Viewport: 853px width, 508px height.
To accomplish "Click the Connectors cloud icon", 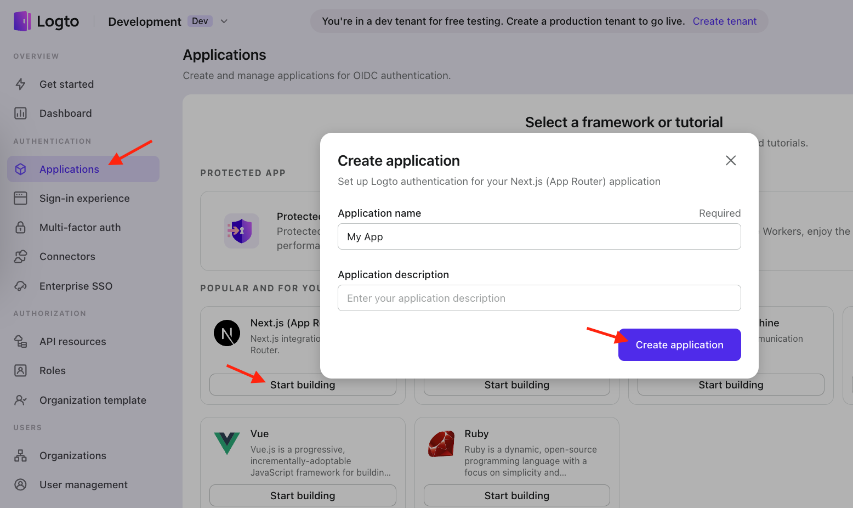I will [x=20, y=256].
